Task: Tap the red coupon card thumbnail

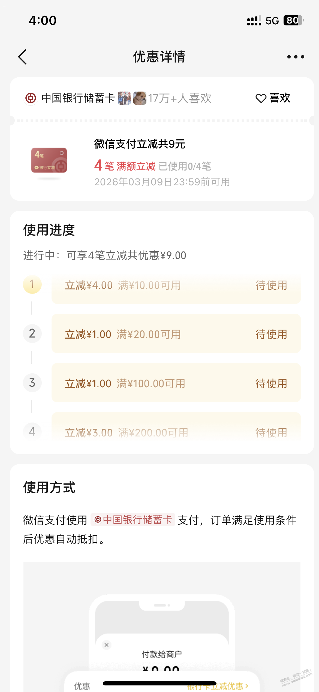Action: pos(49,160)
